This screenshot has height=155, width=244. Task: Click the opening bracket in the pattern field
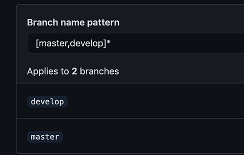[x=37, y=44]
